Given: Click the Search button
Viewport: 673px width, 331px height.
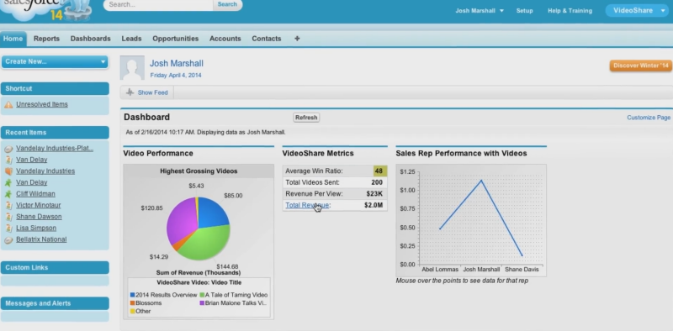Looking at the screenshot, I should coord(227,4).
